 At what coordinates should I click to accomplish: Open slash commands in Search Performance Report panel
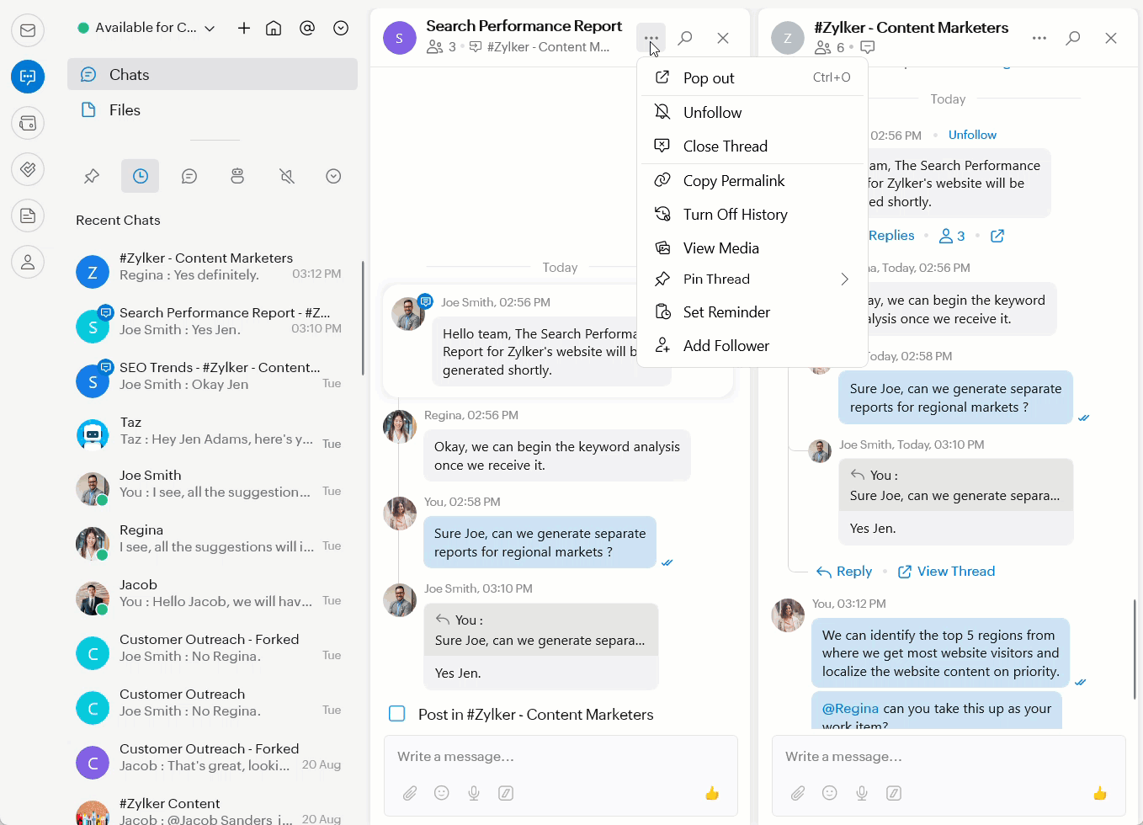point(506,793)
